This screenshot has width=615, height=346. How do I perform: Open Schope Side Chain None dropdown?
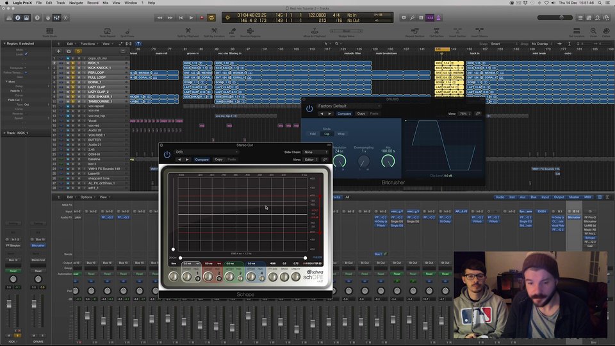[316, 152]
